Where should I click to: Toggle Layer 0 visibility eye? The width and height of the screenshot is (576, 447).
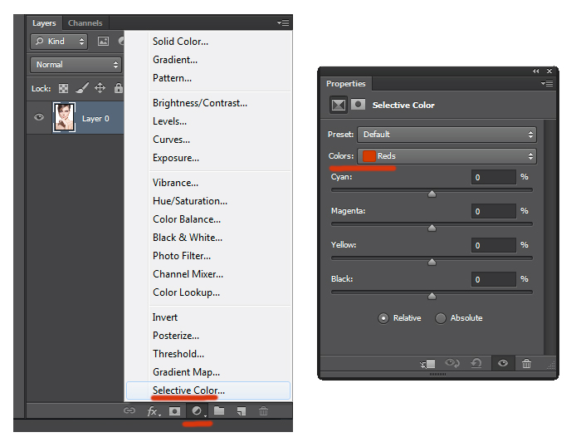tap(38, 117)
